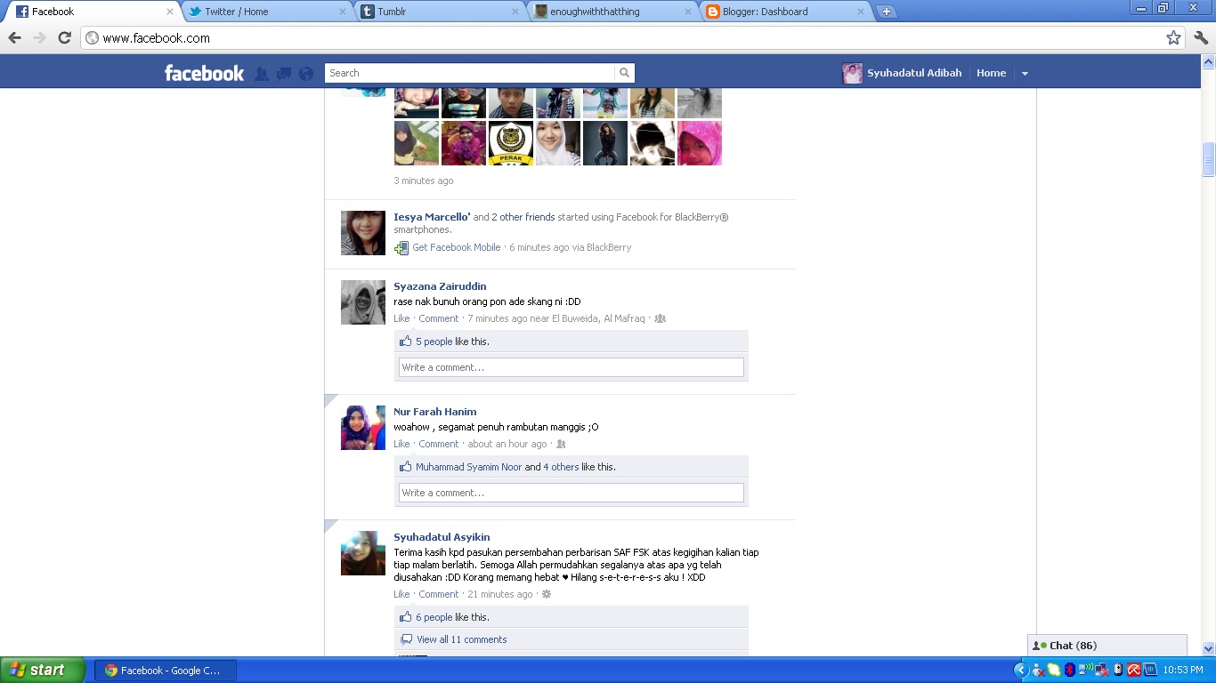Open Syuhadatul Adibah profile name link
Screen dimensions: 1216x683
(x=914, y=73)
